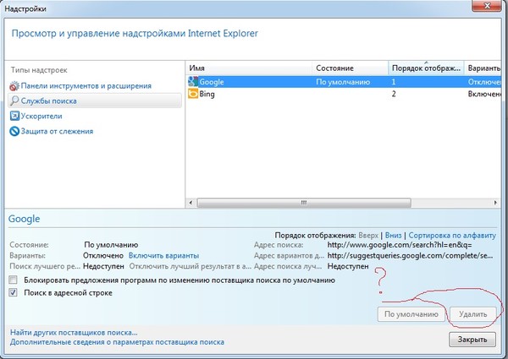Click Отключить лучший результат link
The image size is (508, 359).
190,267
